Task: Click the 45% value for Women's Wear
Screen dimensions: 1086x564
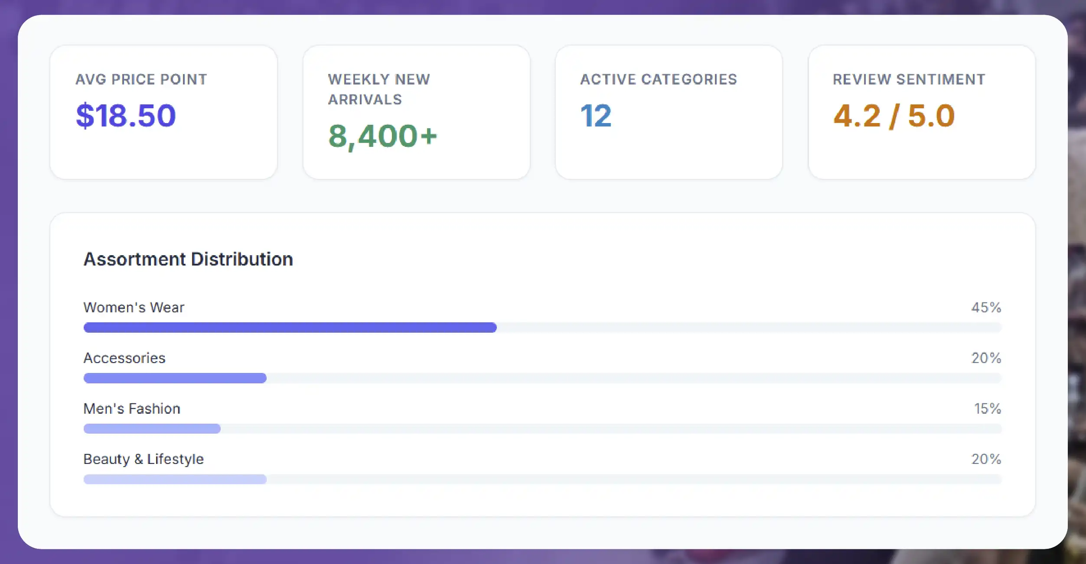Action: click(x=986, y=307)
